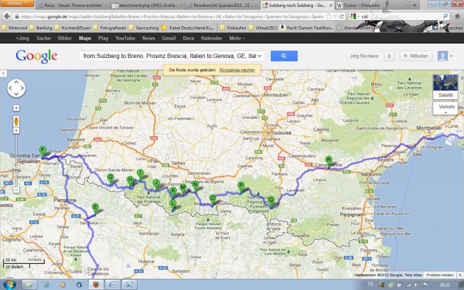The height and width of the screenshot is (290, 464).
Task: Open the Firefox menu button
Action: tap(17, 3)
